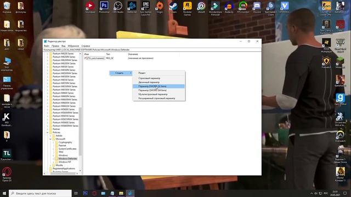Expand the Adobe key under Policies

(50, 136)
